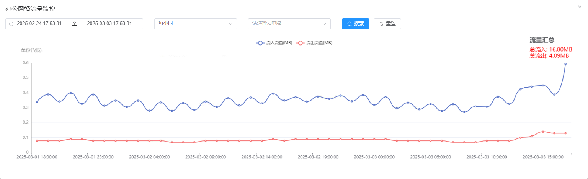The image size is (588, 179).
Task: Select the peak red outflow data point
Action: tap(543, 132)
